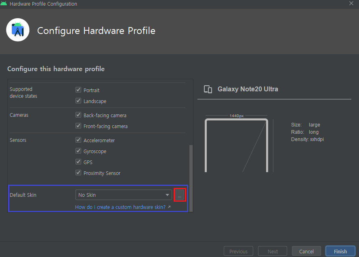Uncheck the Accelerometer sensor
The height and width of the screenshot is (257, 359).
tap(78, 140)
